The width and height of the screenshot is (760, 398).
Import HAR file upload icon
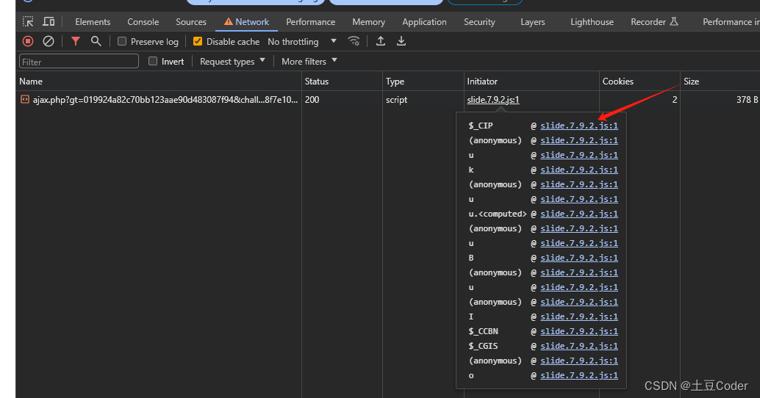tap(381, 42)
